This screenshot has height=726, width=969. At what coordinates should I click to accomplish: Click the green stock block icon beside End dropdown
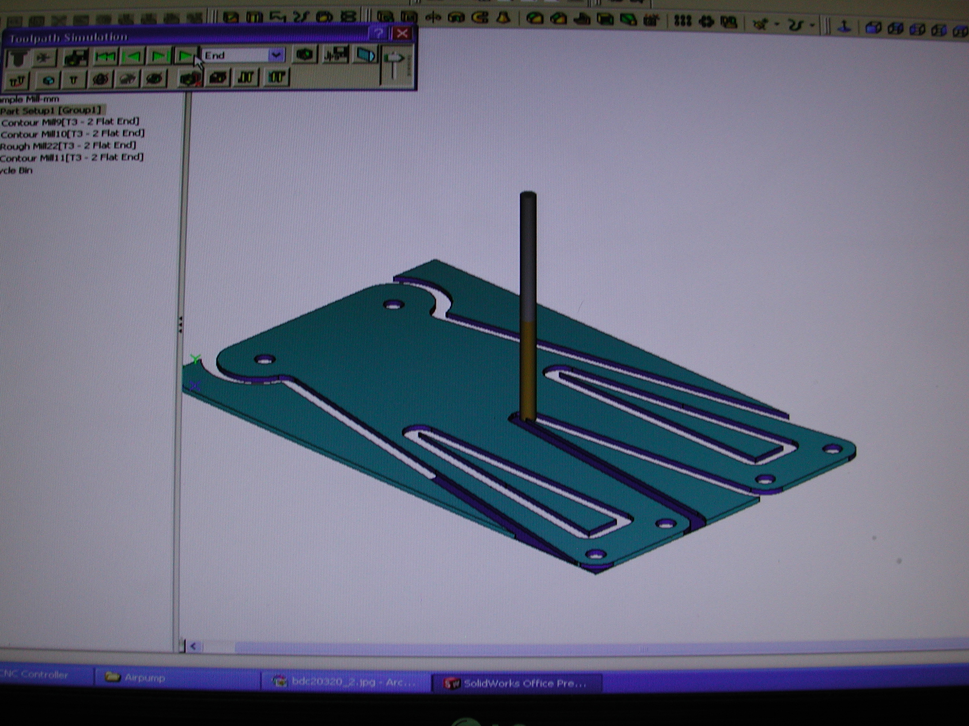point(304,55)
